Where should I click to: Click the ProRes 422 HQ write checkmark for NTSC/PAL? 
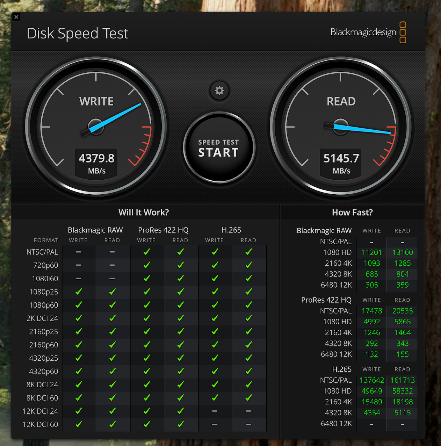147,252
